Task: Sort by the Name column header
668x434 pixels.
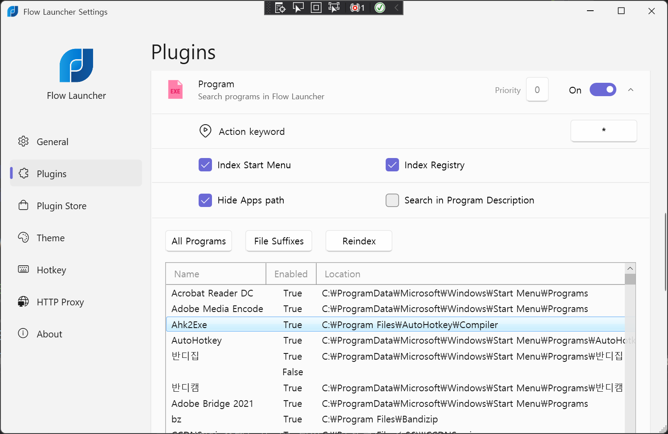Action: pos(216,274)
